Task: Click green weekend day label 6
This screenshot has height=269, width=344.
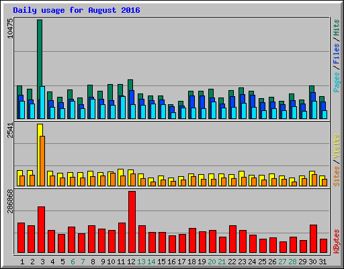Action: 73,262
